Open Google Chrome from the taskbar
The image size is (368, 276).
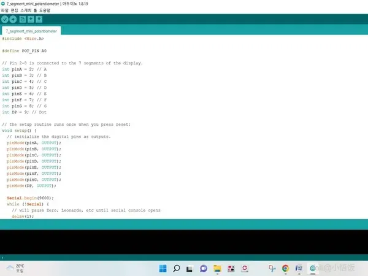(x=285, y=268)
